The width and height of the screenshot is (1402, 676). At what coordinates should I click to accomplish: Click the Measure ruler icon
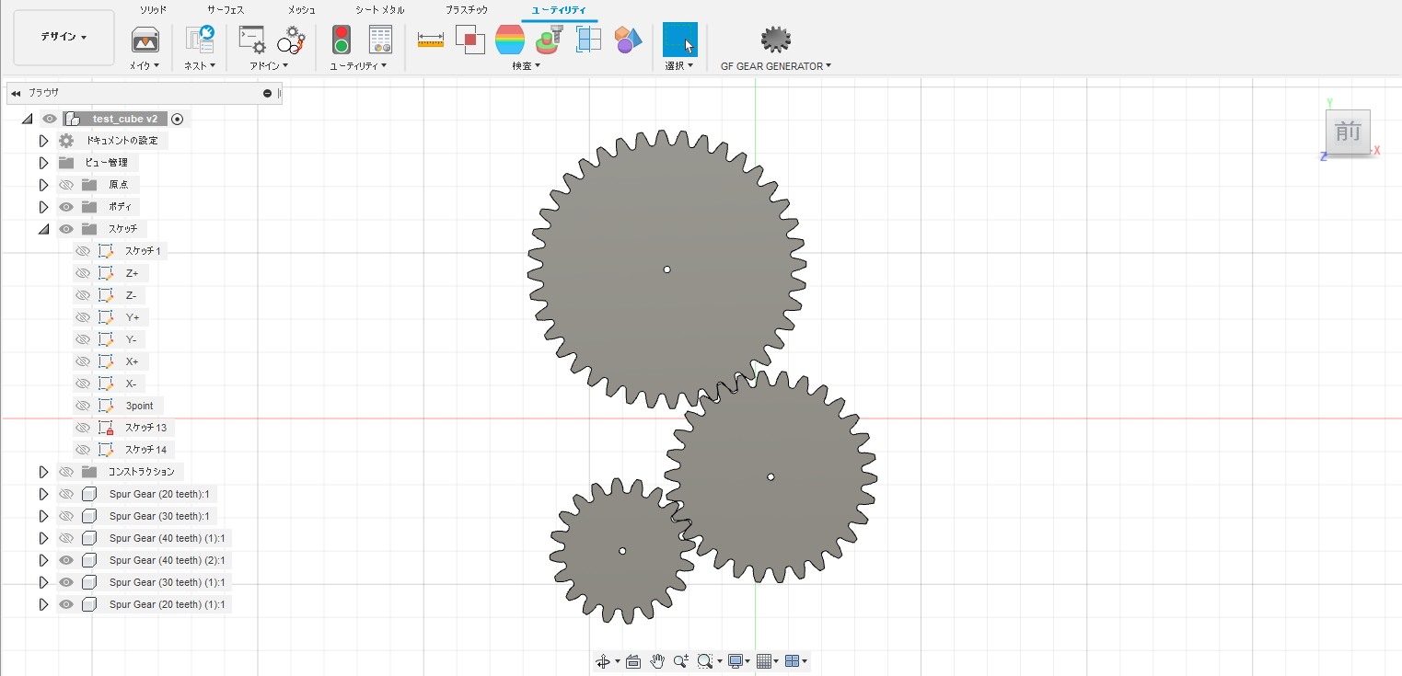[430, 40]
